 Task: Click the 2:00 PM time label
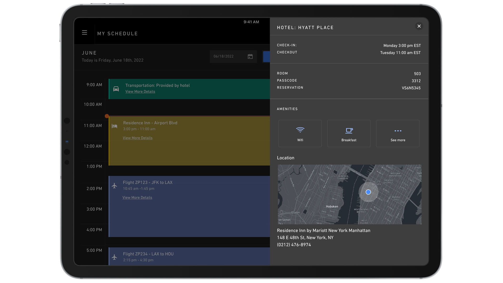point(94,188)
